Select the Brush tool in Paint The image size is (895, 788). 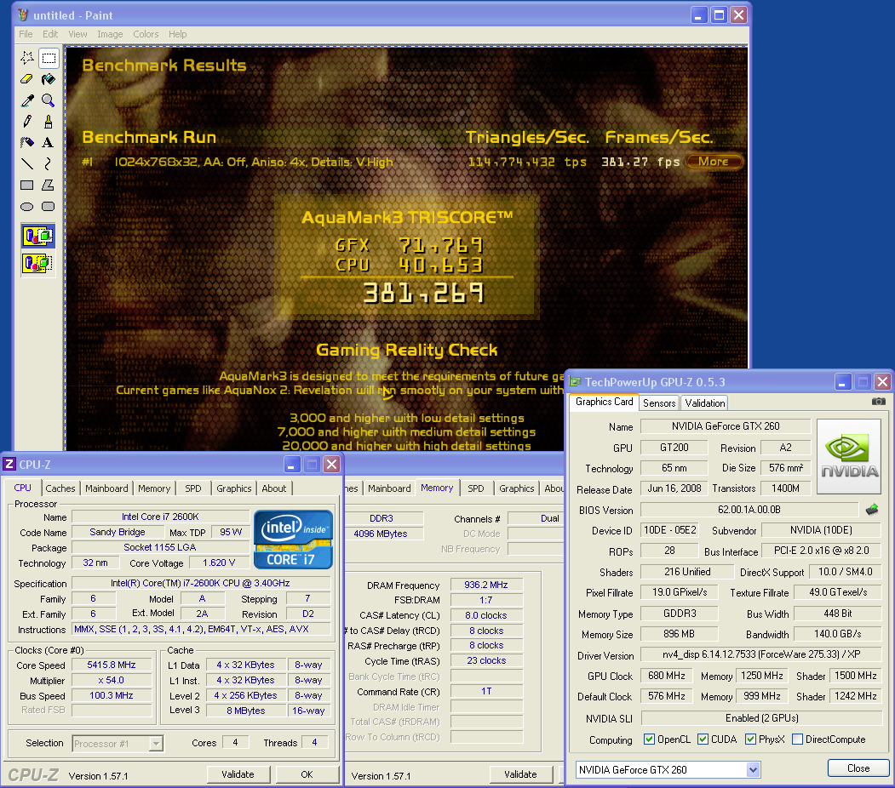coord(49,122)
